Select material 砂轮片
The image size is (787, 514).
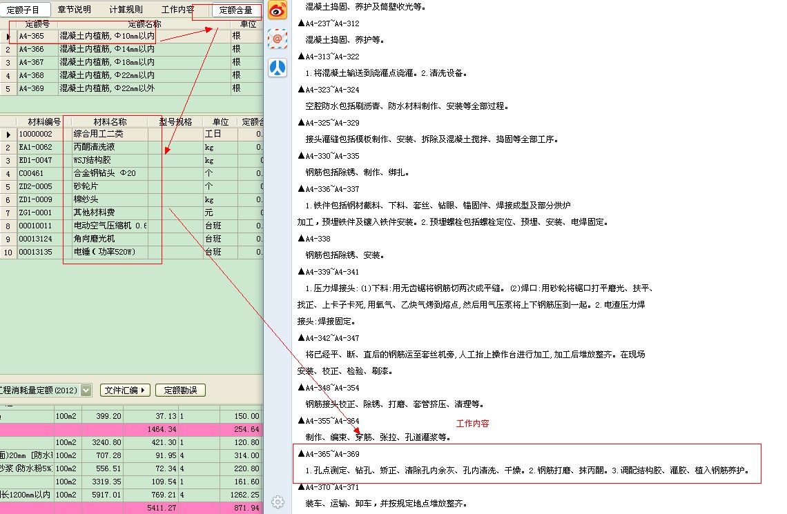[86, 186]
